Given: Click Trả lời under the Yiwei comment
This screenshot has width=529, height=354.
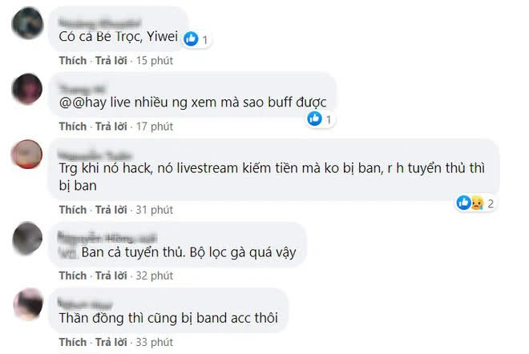Looking at the screenshot, I should 111,61.
